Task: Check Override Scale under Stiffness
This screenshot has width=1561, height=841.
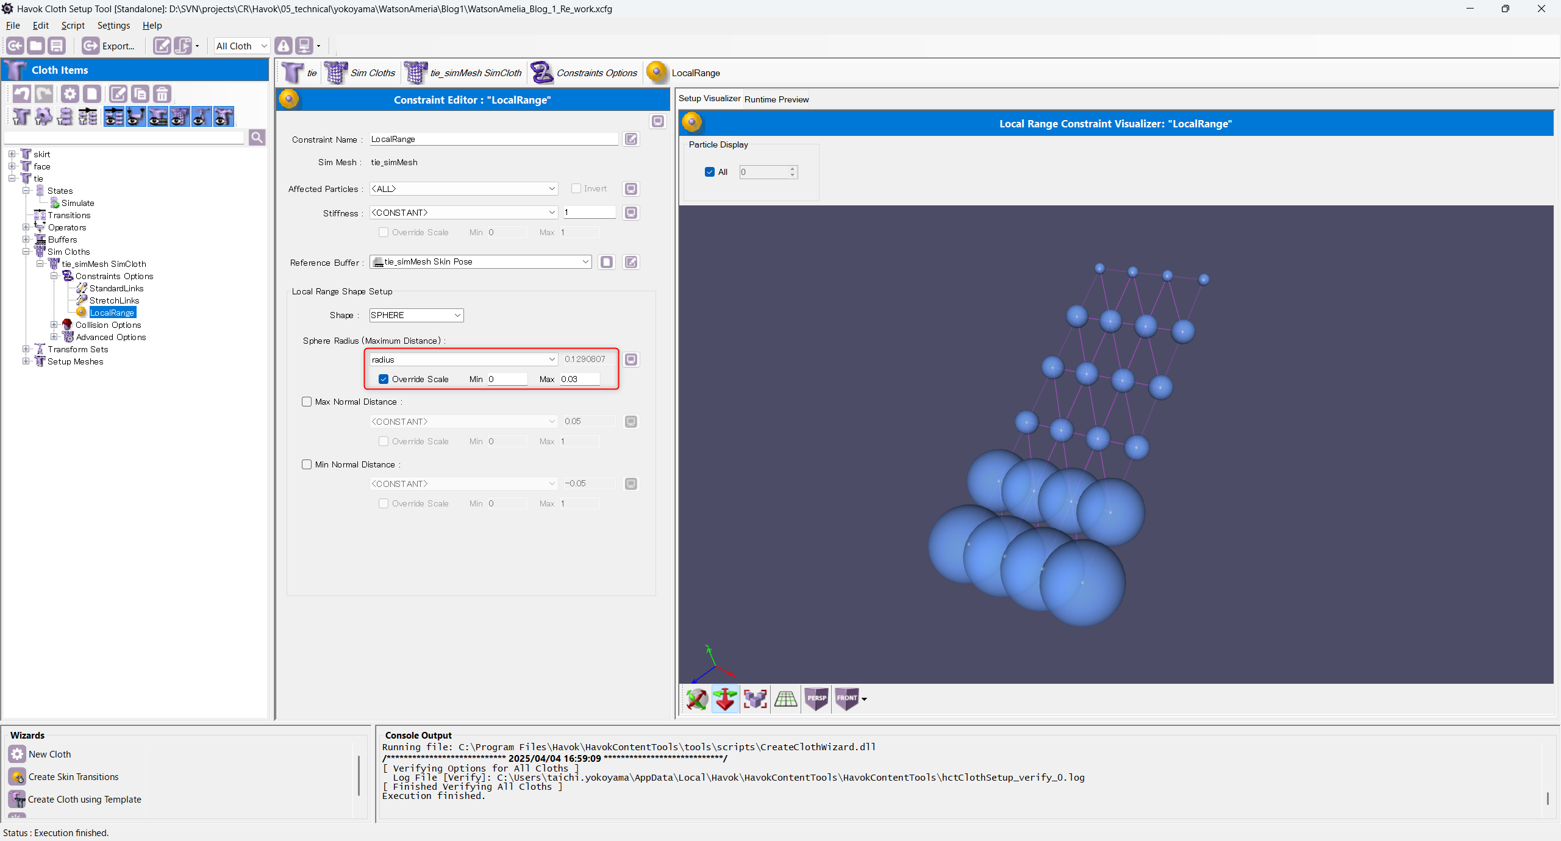Action: (384, 232)
